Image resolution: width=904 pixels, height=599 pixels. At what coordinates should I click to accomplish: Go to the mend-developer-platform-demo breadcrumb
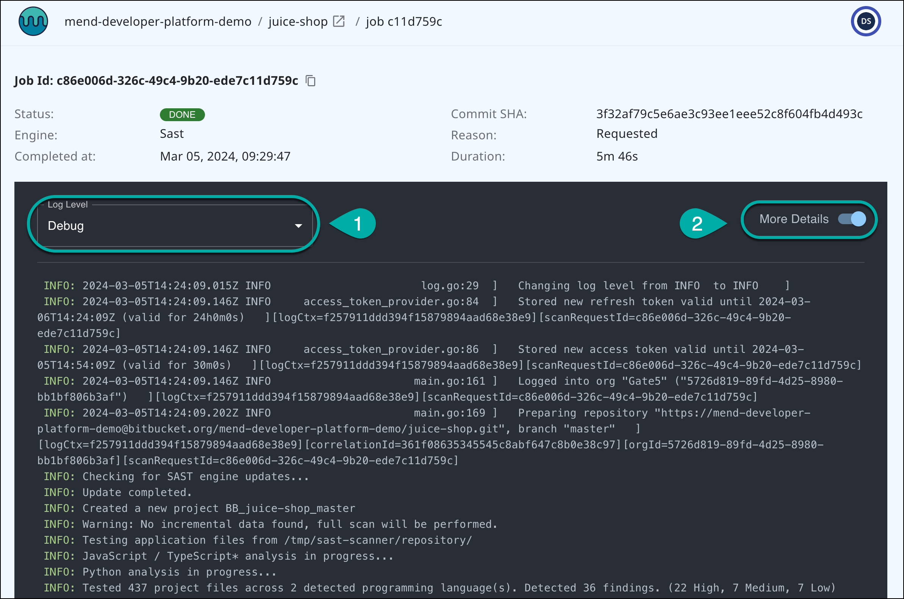[x=158, y=22]
